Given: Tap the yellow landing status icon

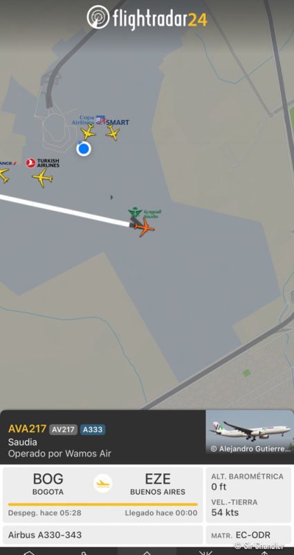Looking at the screenshot, I should [102, 483].
